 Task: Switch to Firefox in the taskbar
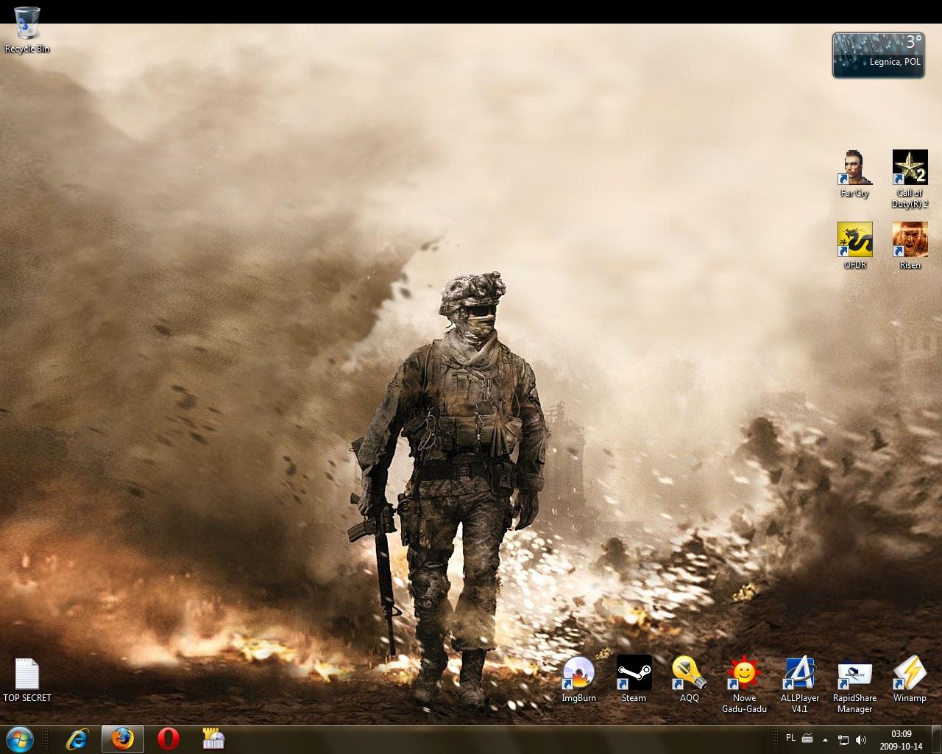(123, 739)
